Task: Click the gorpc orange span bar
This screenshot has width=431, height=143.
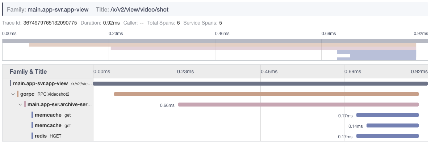Action: coord(266,94)
